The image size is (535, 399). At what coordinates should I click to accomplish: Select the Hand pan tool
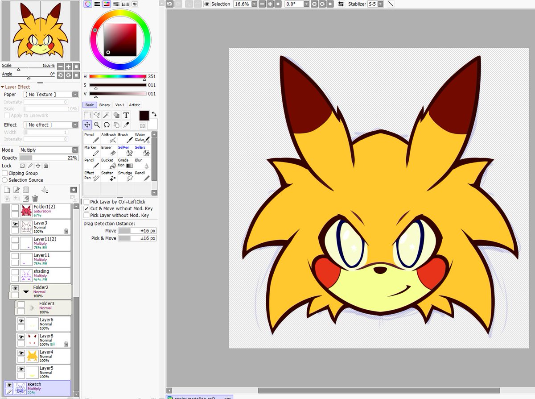click(x=116, y=125)
